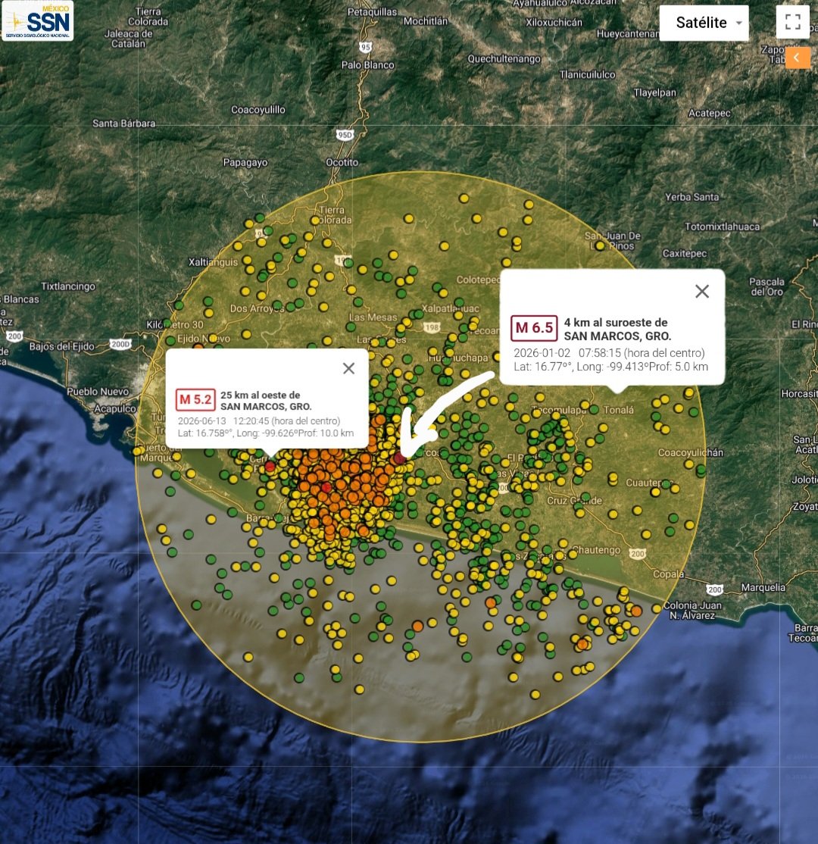The height and width of the screenshot is (844, 818).
Task: Click the Colonia Juan N. Álvarez label
Action: click(x=692, y=610)
